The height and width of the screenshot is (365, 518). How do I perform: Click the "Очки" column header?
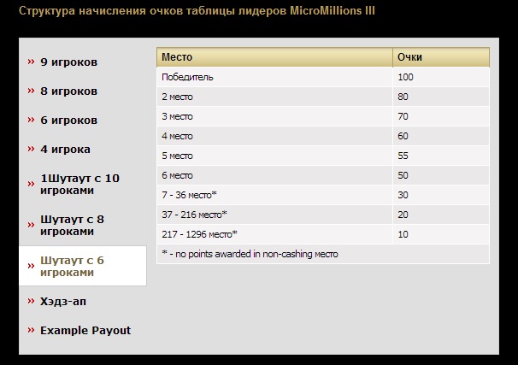point(441,57)
